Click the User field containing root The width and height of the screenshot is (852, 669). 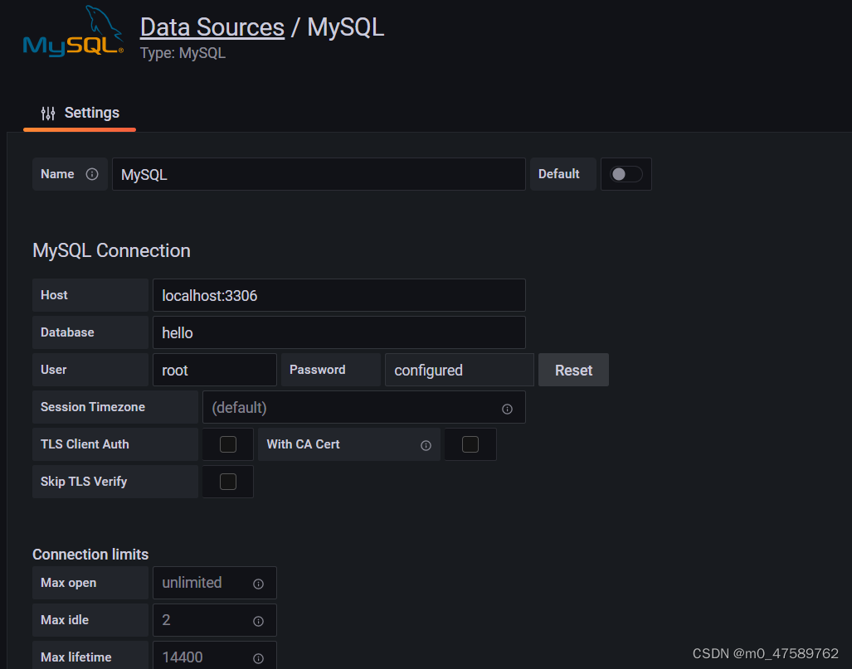click(x=215, y=370)
